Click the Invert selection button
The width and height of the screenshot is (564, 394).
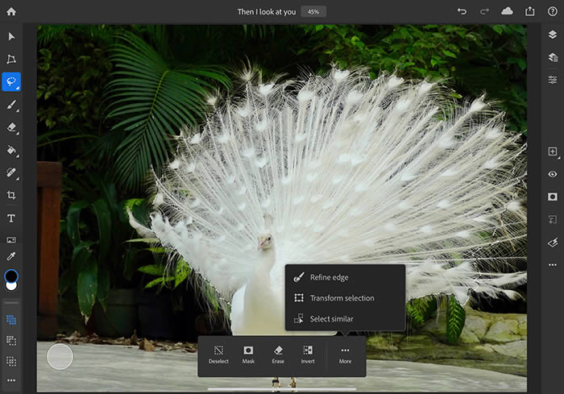click(x=308, y=355)
